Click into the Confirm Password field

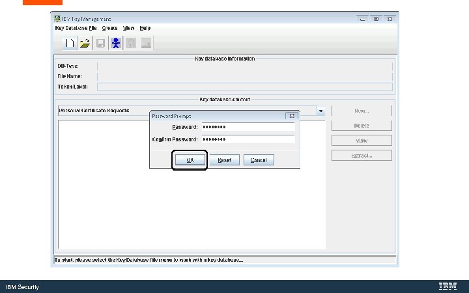[248, 139]
